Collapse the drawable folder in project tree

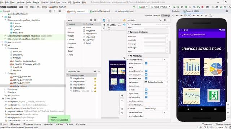5,48
